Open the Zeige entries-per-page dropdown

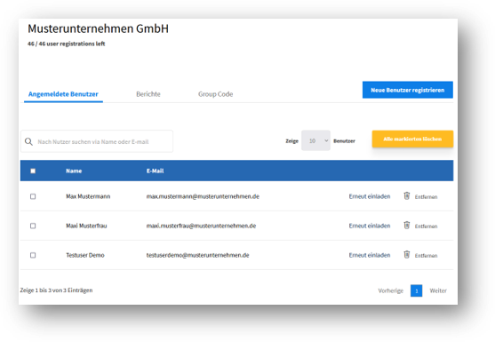[x=315, y=140]
